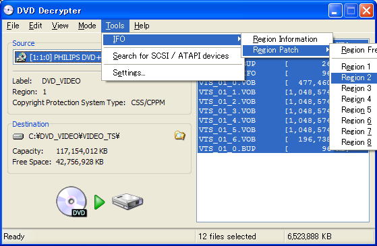Open the Help menu
This screenshot has height=246, width=377.
[142, 26]
